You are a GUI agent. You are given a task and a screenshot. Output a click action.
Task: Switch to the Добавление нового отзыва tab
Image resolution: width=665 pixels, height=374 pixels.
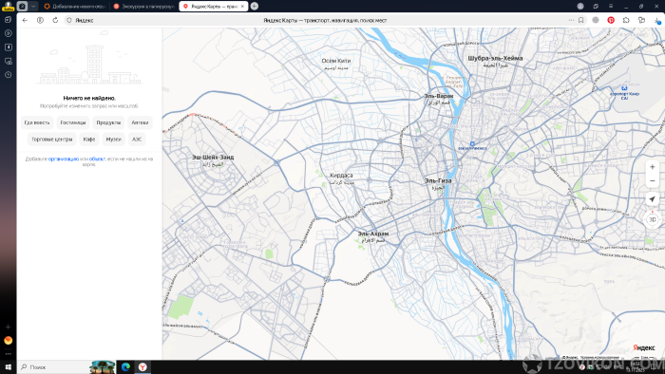pyautogui.click(x=75, y=7)
